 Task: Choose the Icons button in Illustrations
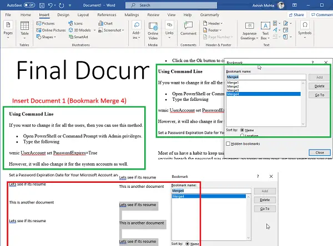click(x=75, y=23)
